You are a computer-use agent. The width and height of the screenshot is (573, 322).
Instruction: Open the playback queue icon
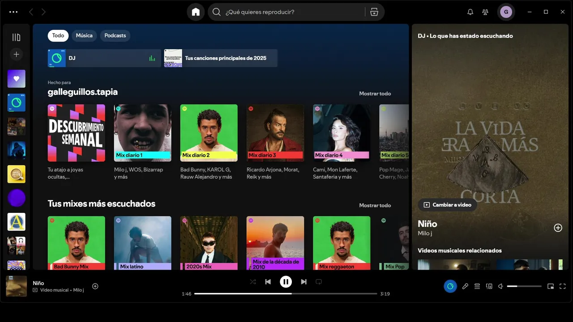pos(477,286)
